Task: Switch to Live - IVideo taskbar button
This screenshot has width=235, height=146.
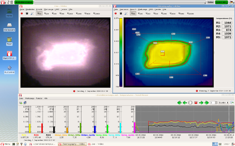Action: pos(96,144)
